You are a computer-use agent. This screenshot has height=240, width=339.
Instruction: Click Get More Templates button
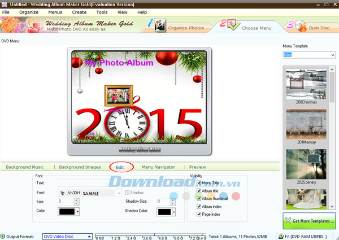[x=309, y=221]
